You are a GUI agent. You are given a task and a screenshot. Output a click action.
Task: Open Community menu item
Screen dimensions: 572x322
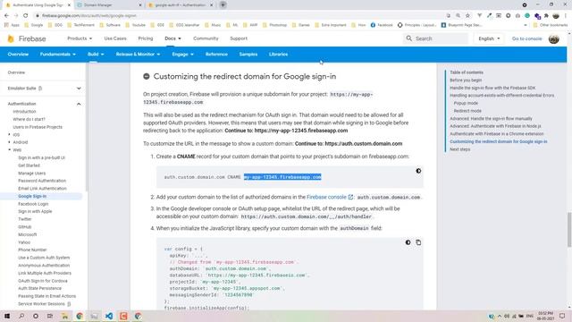[x=206, y=38]
